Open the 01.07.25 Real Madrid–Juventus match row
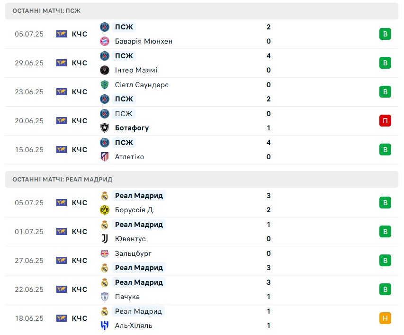404x335 pixels. pyautogui.click(x=202, y=232)
